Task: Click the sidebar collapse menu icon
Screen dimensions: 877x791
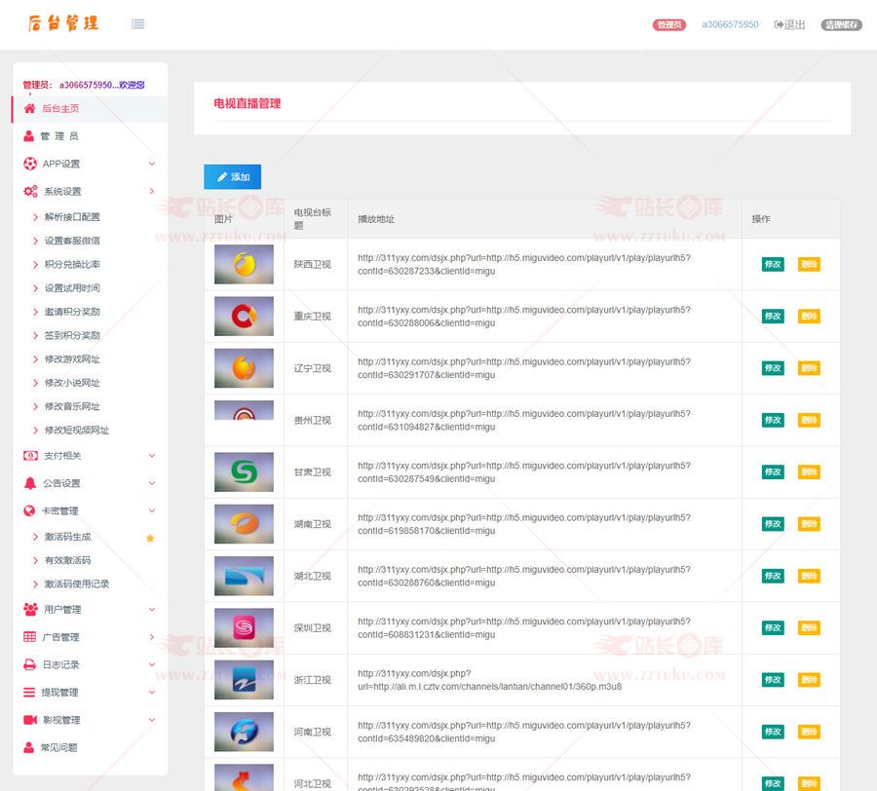Action: point(137,24)
